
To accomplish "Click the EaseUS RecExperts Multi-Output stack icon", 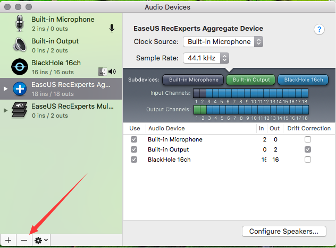I will [x=19, y=110].
